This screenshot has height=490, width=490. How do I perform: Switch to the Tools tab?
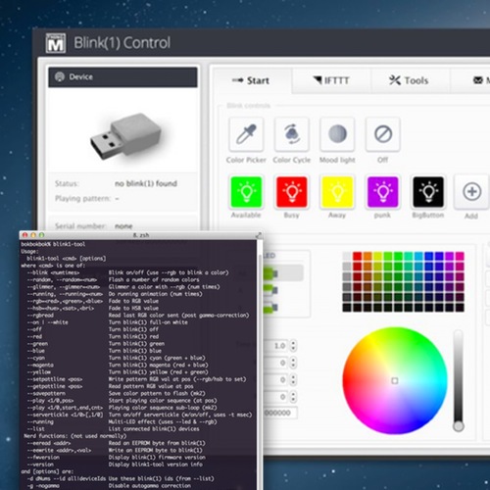coord(409,80)
